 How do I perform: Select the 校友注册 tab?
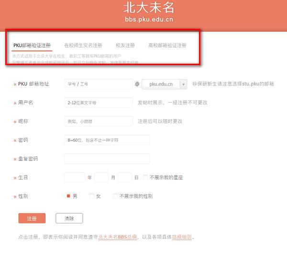(x=125, y=46)
